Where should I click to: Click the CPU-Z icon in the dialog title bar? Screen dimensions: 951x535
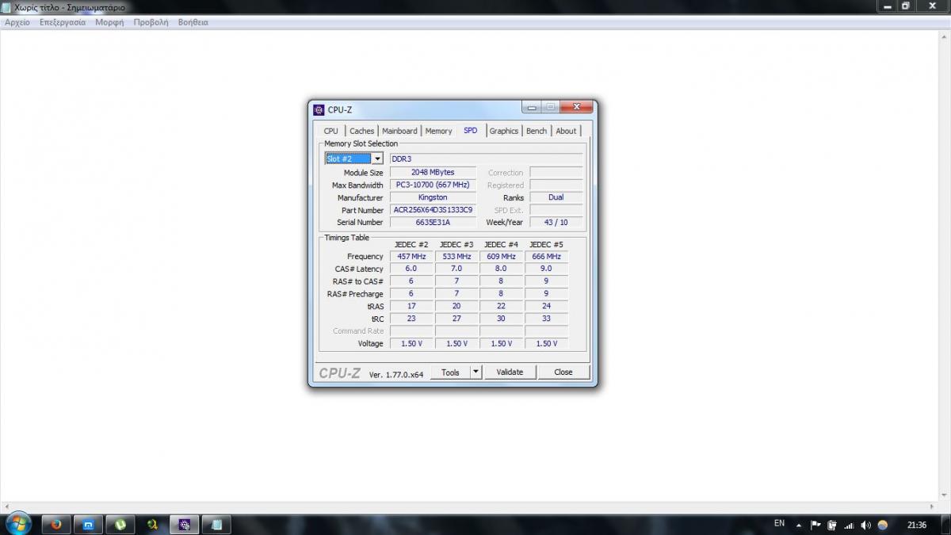(x=319, y=109)
